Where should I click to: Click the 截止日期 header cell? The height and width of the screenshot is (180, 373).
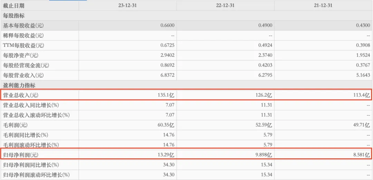14,6
